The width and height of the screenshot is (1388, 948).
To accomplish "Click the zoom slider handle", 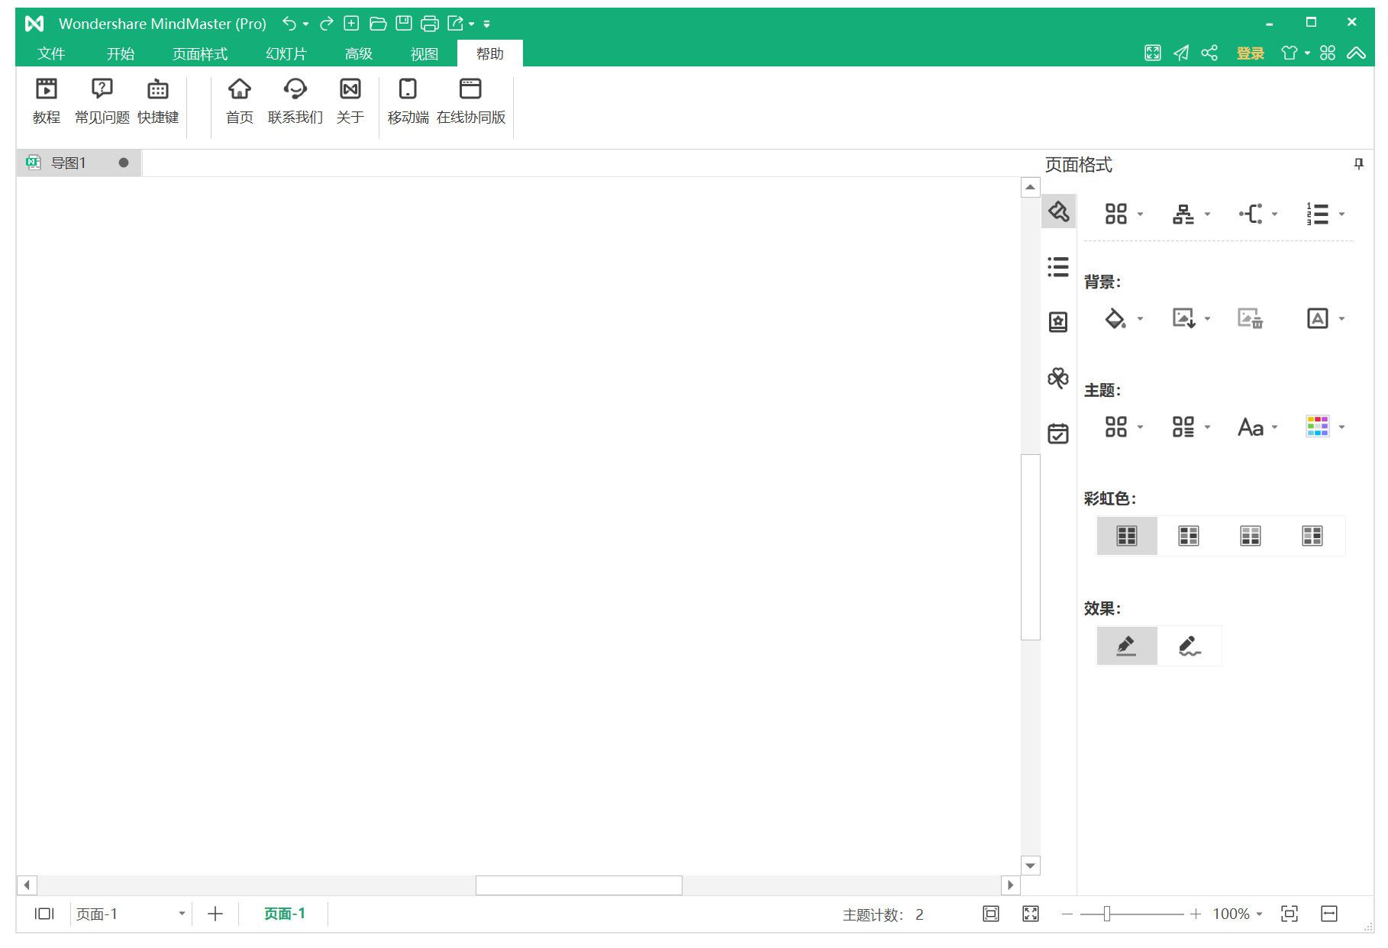I will click(x=1106, y=914).
